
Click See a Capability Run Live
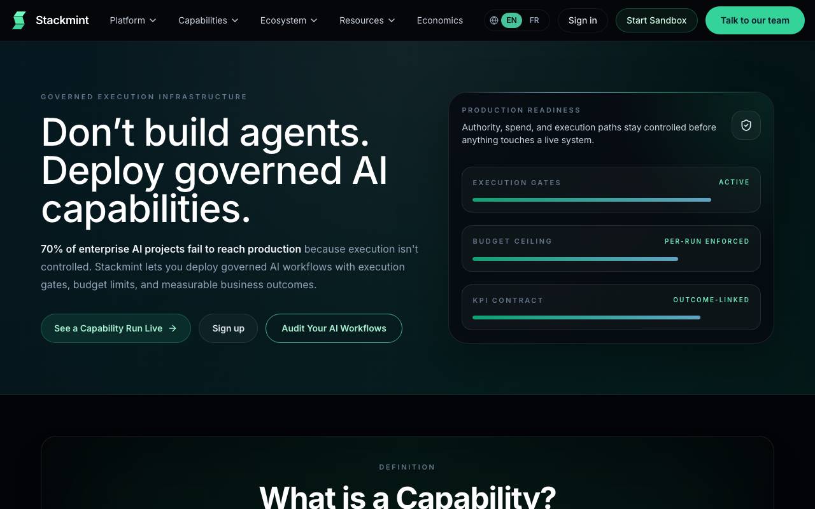pos(116,328)
